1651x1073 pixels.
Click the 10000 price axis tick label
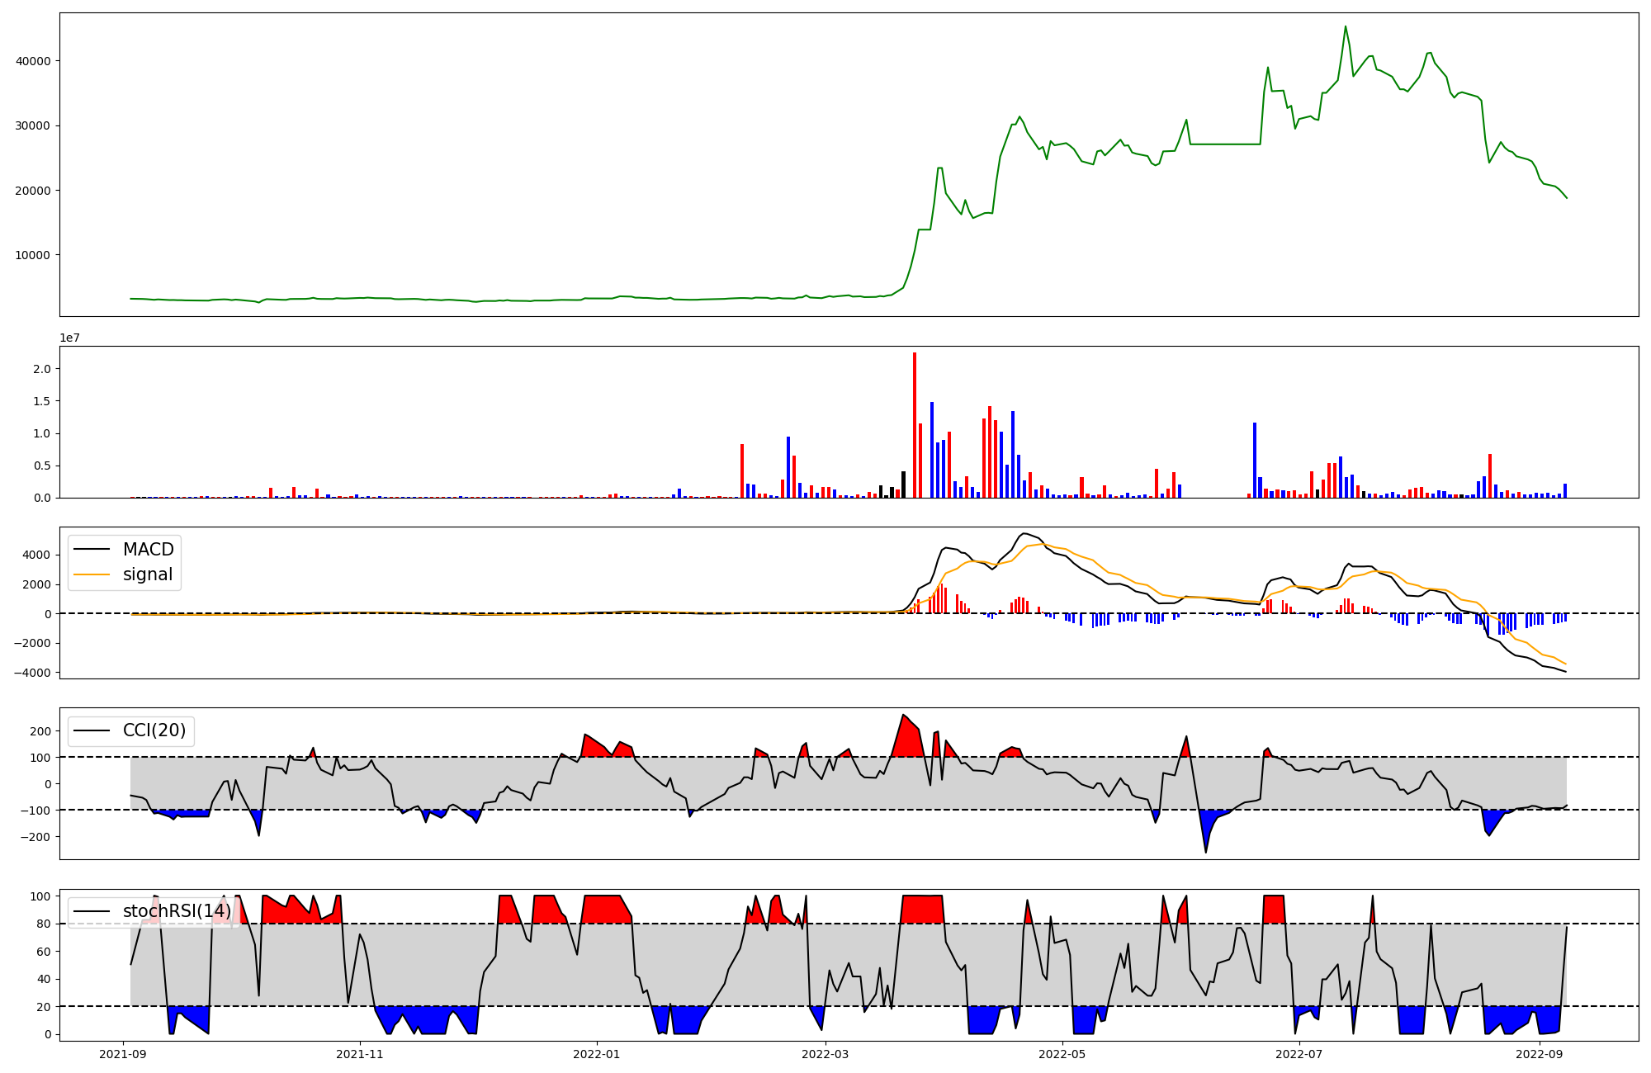coord(32,255)
